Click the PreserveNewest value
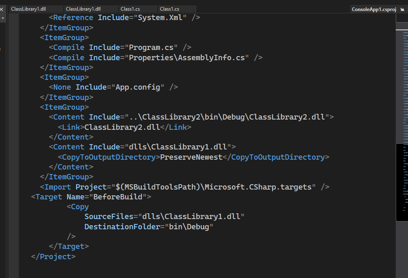 (x=191, y=157)
